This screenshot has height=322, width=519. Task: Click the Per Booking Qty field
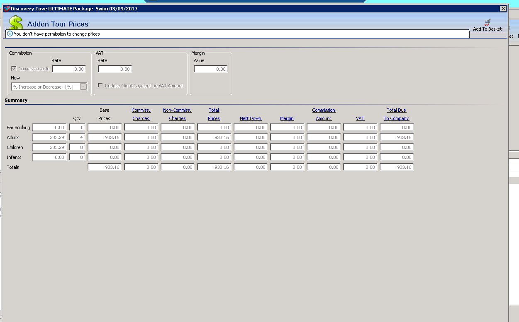[77, 127]
